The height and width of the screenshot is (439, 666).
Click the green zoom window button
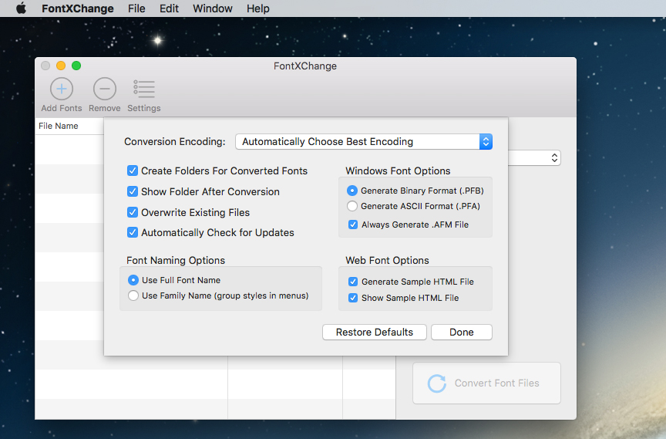click(76, 66)
